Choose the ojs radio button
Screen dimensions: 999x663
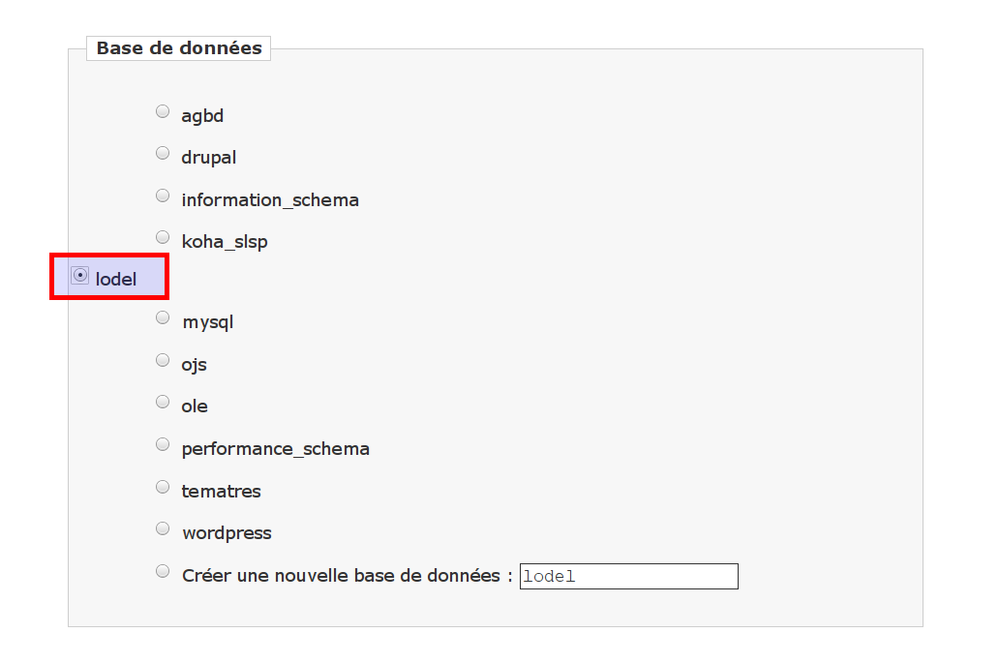pyautogui.click(x=163, y=360)
